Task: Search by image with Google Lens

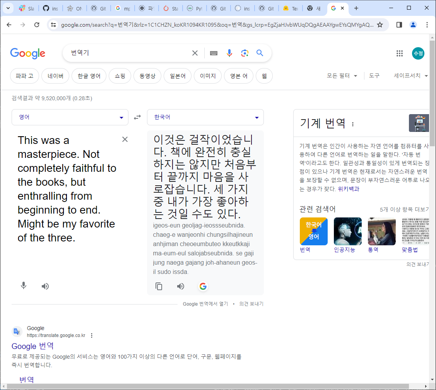Action: coord(245,53)
